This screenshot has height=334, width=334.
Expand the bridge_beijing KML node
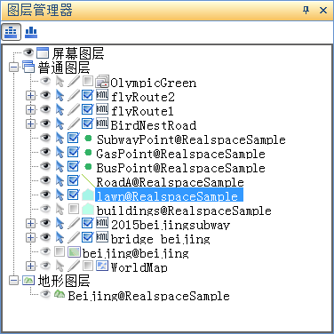(x=30, y=237)
